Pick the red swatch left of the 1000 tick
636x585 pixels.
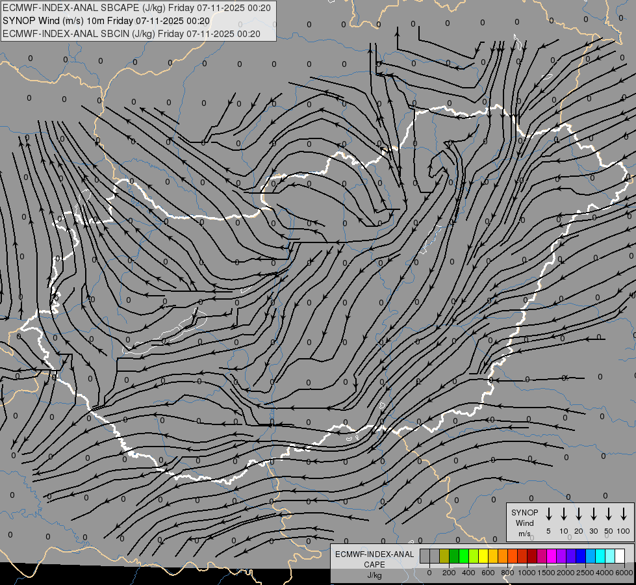(522, 556)
